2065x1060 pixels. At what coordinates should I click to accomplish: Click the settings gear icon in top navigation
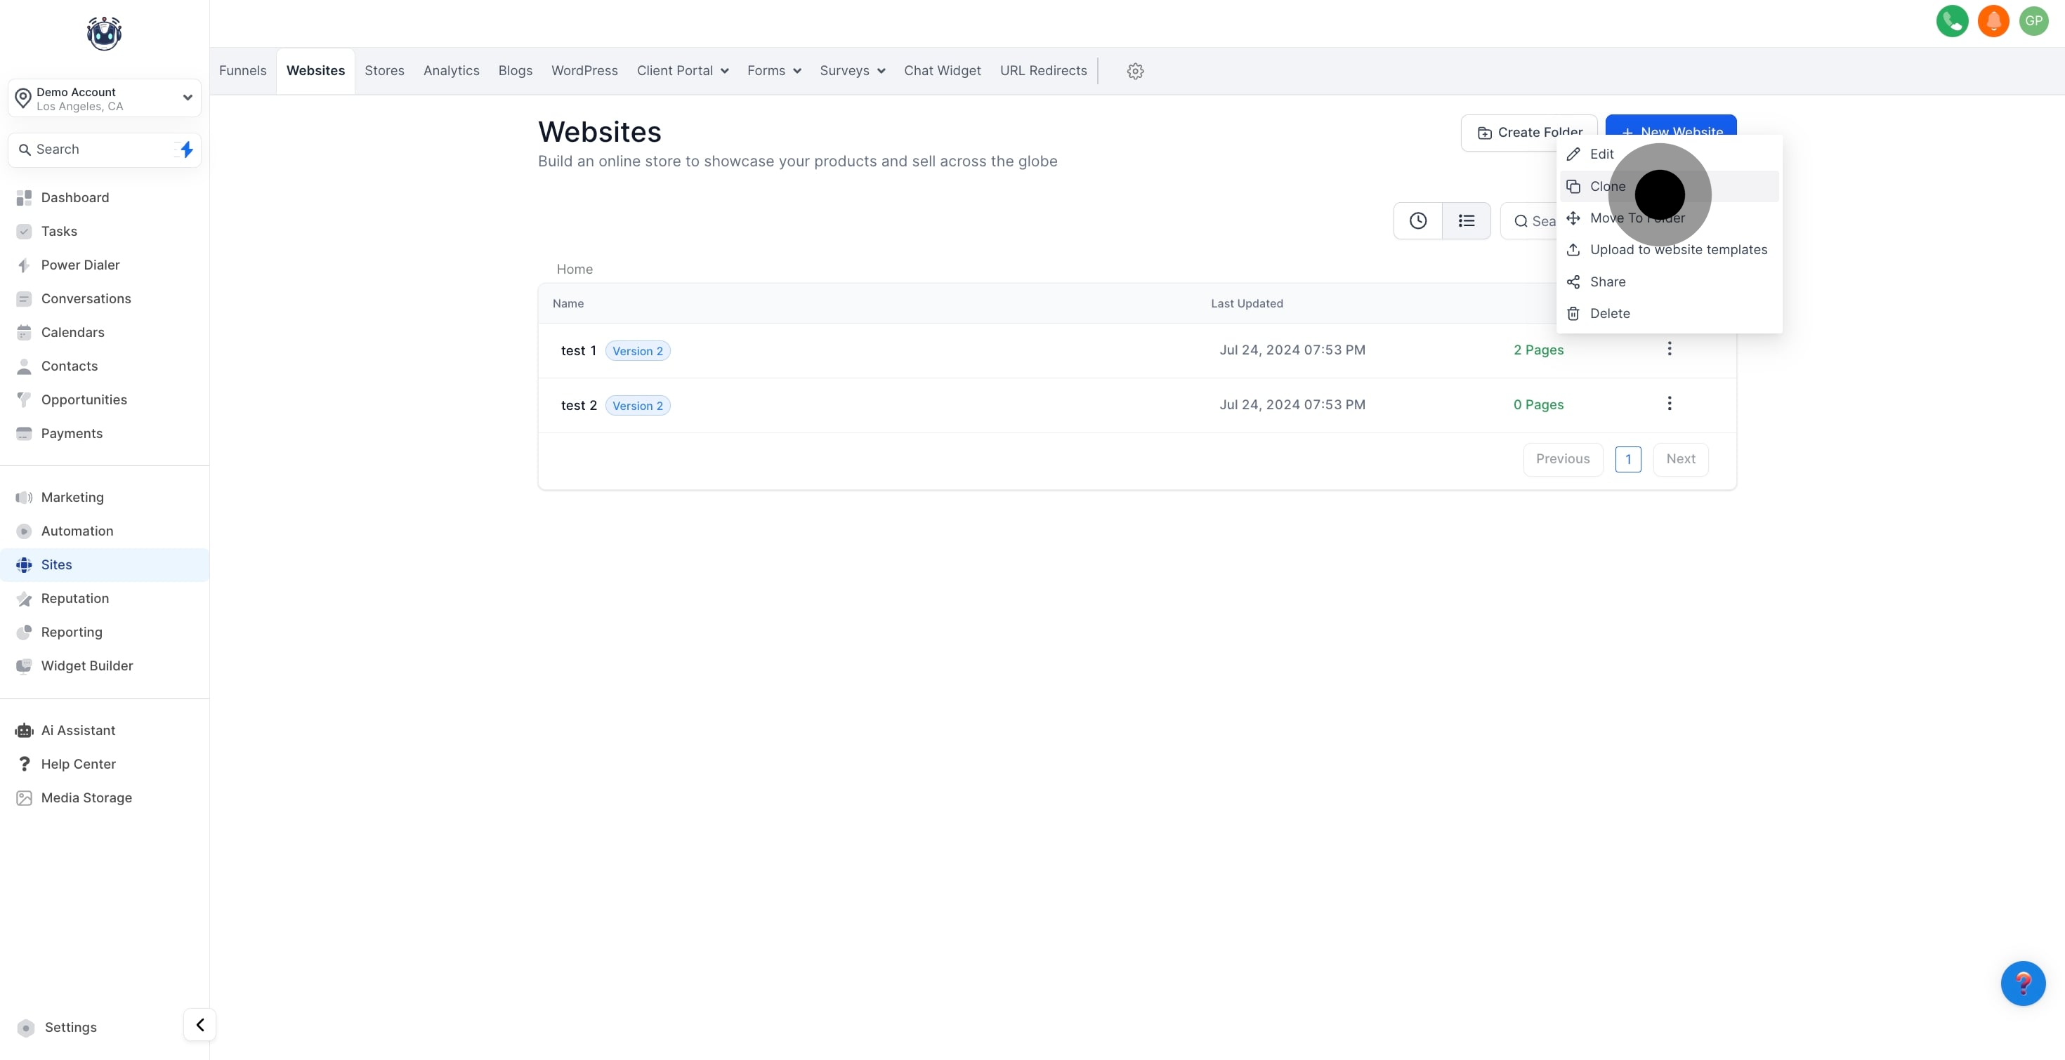point(1134,70)
